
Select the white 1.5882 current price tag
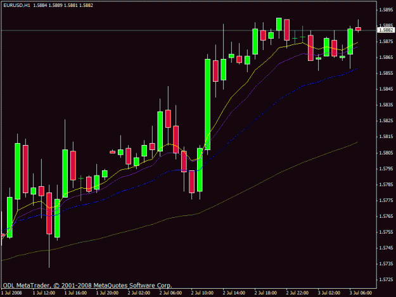[x=386, y=30]
